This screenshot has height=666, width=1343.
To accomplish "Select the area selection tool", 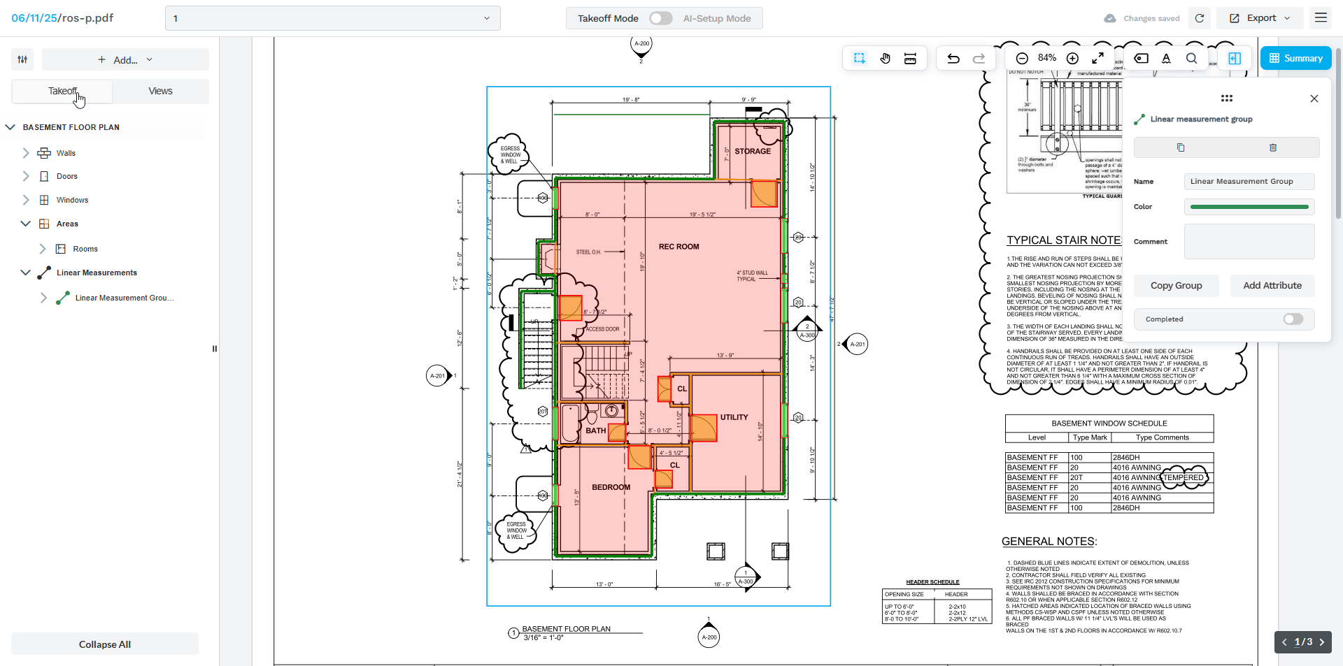I will 859,59.
